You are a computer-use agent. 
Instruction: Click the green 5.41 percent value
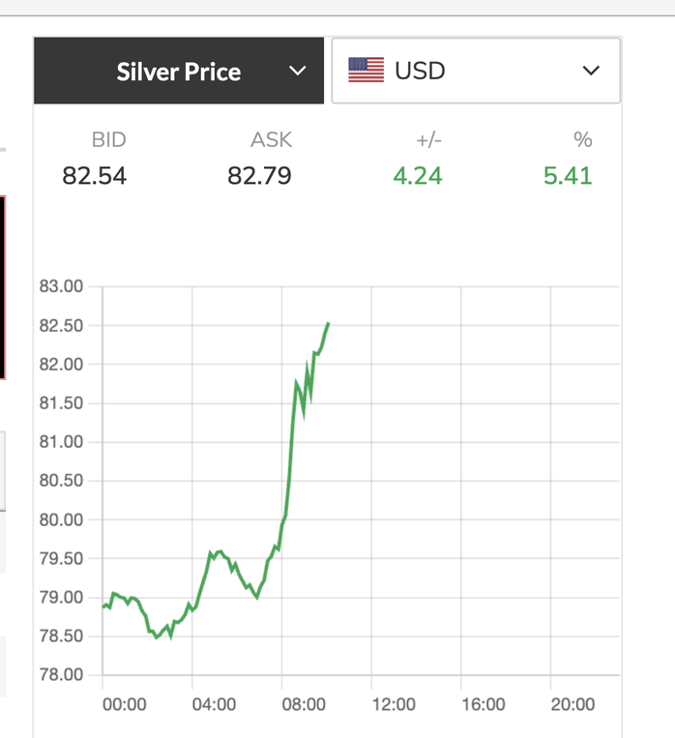tap(567, 176)
